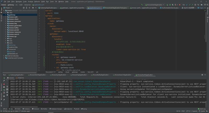Open the Console tab in Run panel
Screen dimensions: 209x113
(10, 78)
